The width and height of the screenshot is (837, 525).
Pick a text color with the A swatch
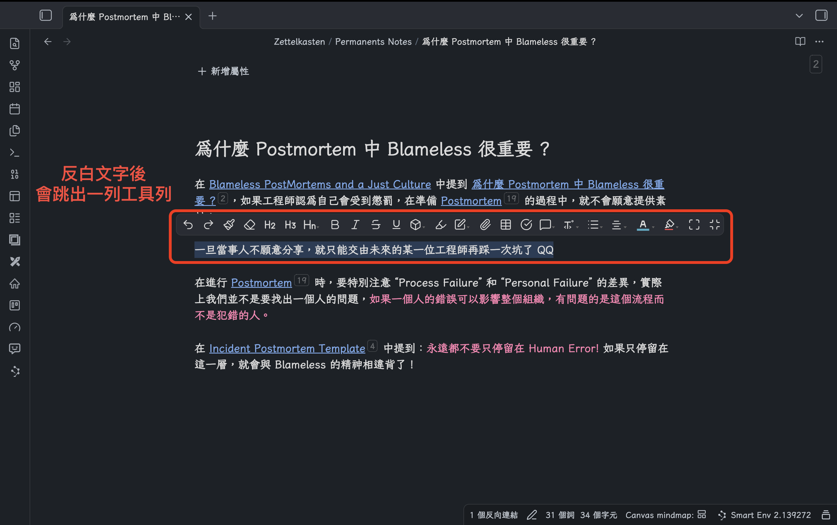(643, 225)
